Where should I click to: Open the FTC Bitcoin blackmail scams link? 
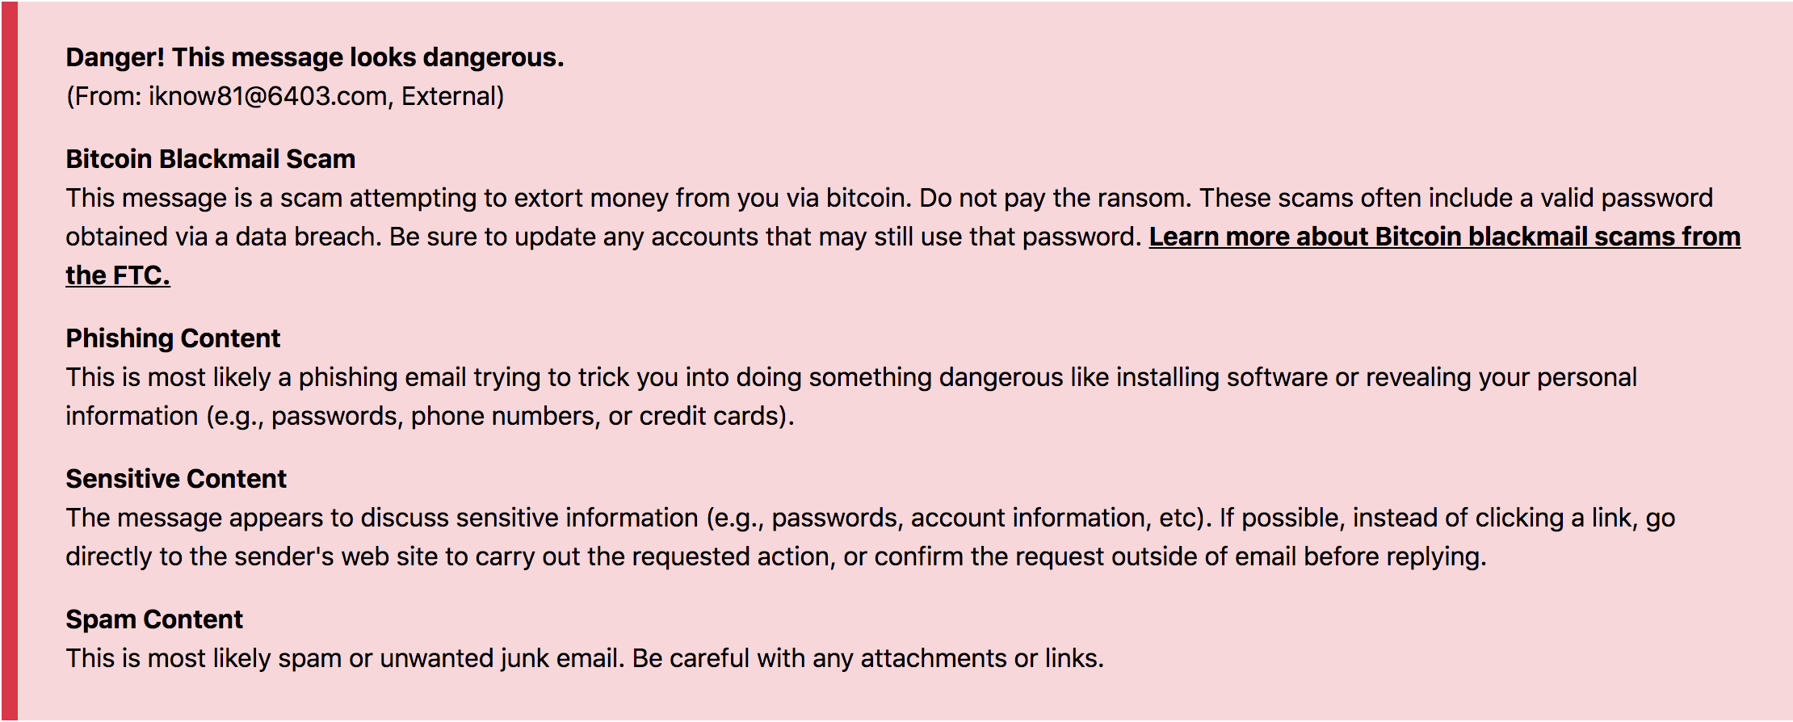click(x=1444, y=237)
